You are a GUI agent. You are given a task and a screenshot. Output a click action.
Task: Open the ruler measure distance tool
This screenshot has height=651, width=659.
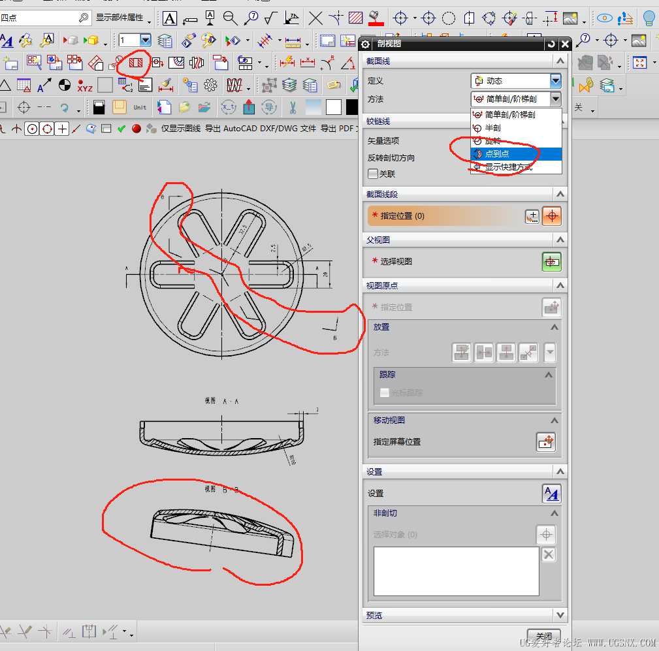(293, 42)
